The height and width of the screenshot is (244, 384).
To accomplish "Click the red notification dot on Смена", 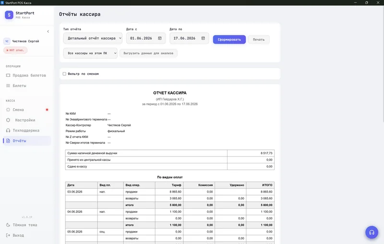I will (x=47, y=110).
